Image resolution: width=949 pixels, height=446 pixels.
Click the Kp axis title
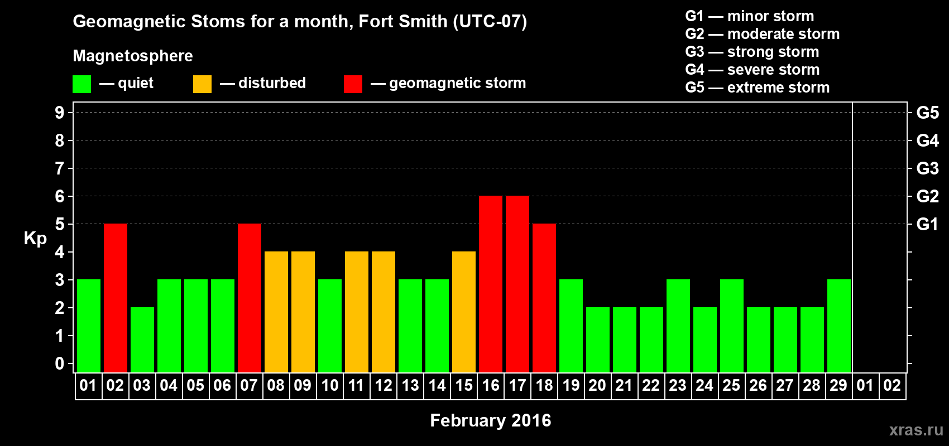click(35, 239)
